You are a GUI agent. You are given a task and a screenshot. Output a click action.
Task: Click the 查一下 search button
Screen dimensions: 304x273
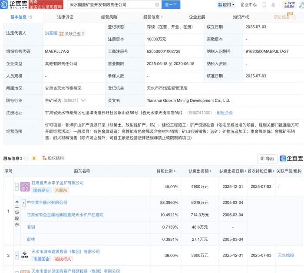point(171,5)
